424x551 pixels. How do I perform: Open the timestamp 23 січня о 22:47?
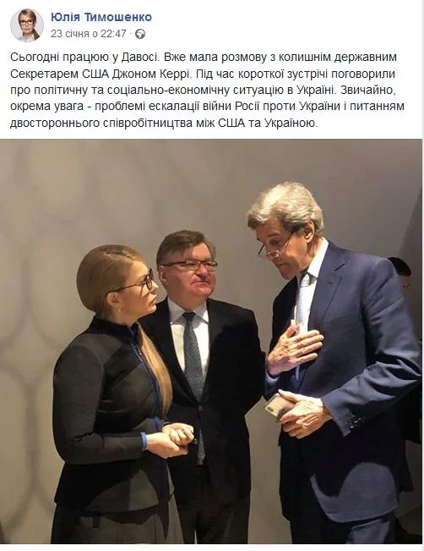point(89,34)
